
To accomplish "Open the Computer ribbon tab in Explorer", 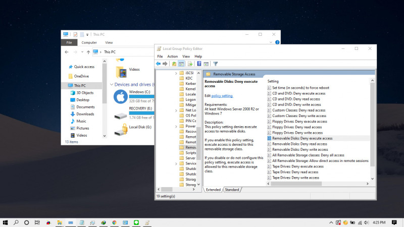I will 89,42.
